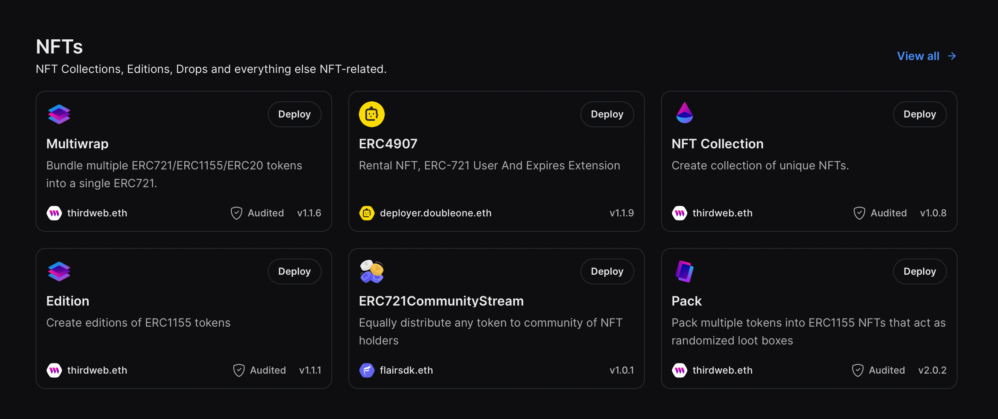This screenshot has width=998, height=419.
Task: Click the Multiwrap contract icon
Action: coord(59,114)
